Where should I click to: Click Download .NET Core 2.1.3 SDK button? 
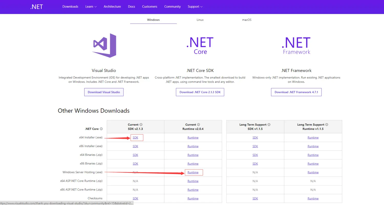[x=200, y=92]
